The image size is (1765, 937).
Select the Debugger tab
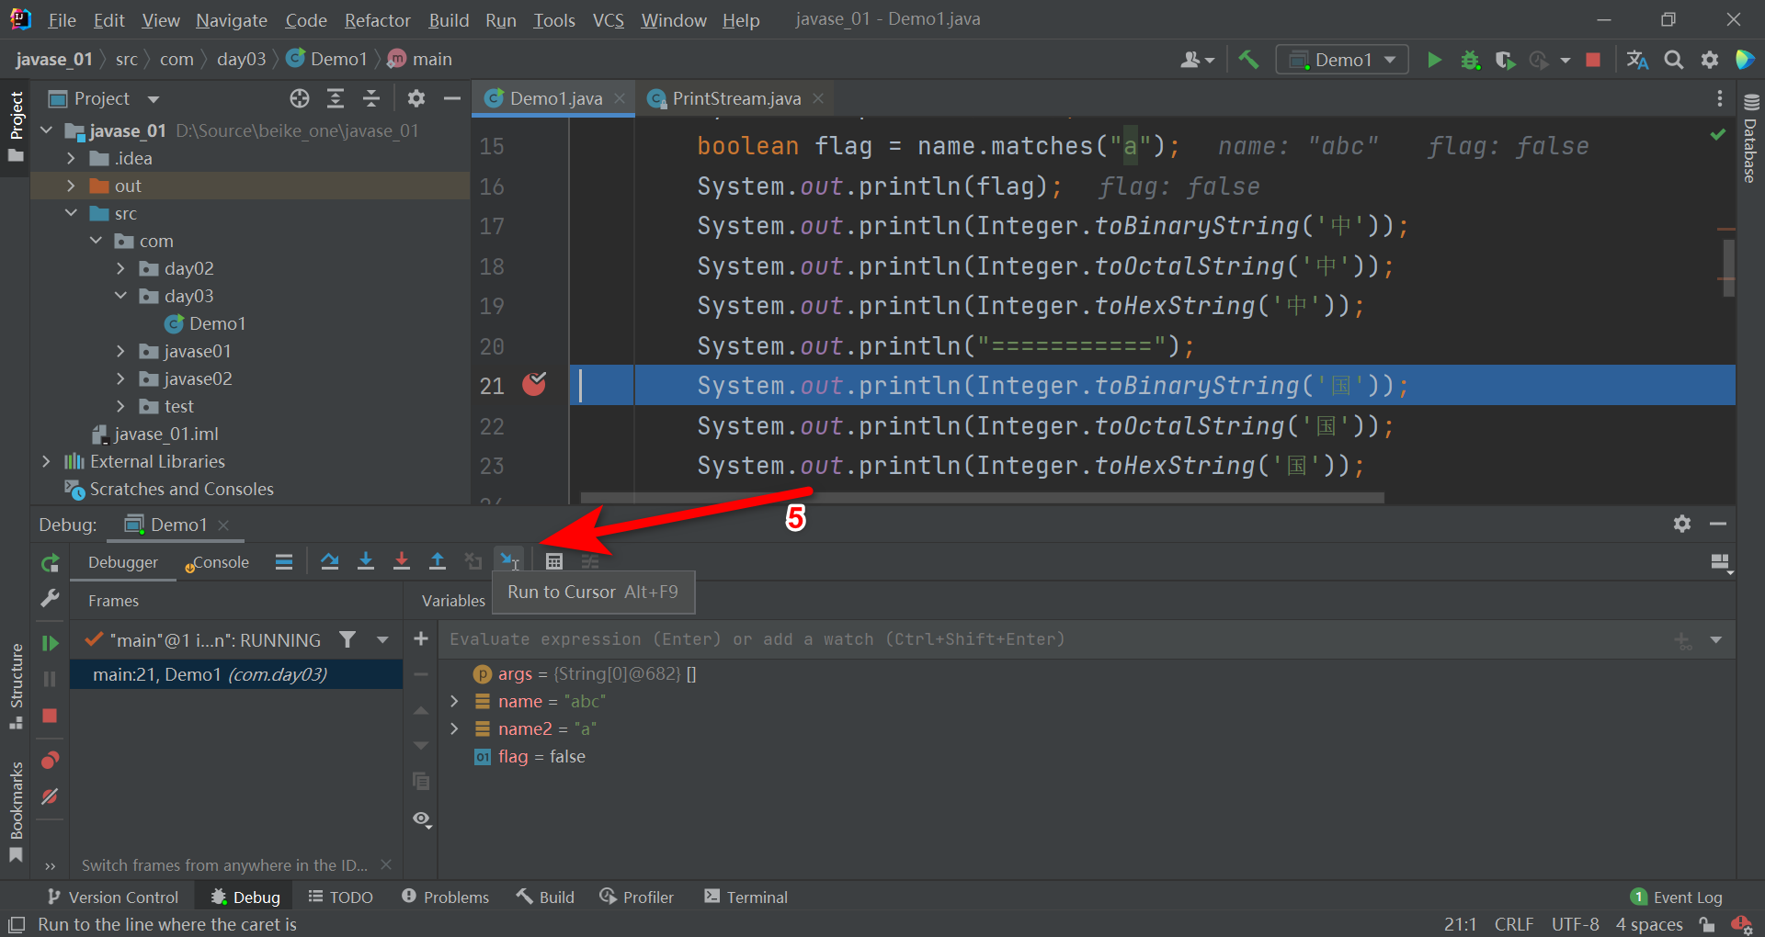coord(123,562)
